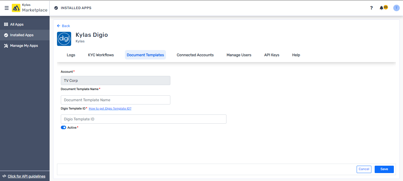Image resolution: width=403 pixels, height=181 pixels.
Task: Click the Digio app logo
Action: (64, 39)
